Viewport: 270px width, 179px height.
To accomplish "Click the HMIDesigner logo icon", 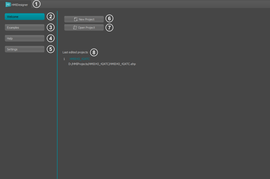I will click(x=8, y=4).
